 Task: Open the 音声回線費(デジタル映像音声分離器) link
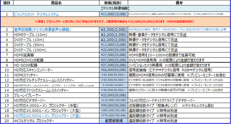42,30
